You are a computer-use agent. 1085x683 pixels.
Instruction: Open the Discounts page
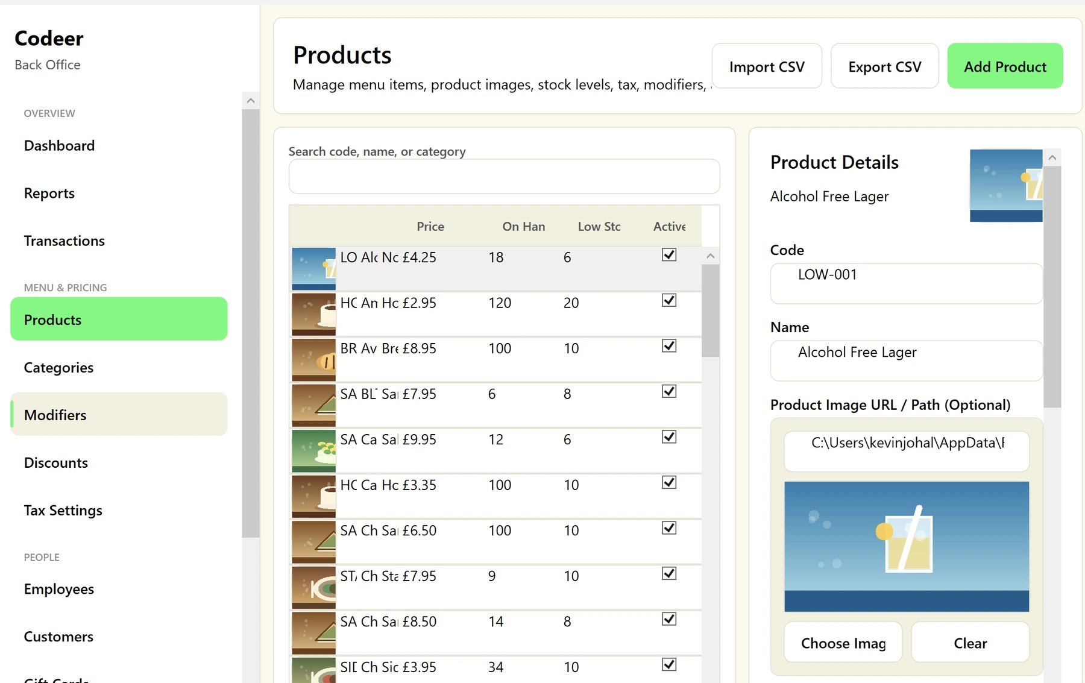pos(119,462)
